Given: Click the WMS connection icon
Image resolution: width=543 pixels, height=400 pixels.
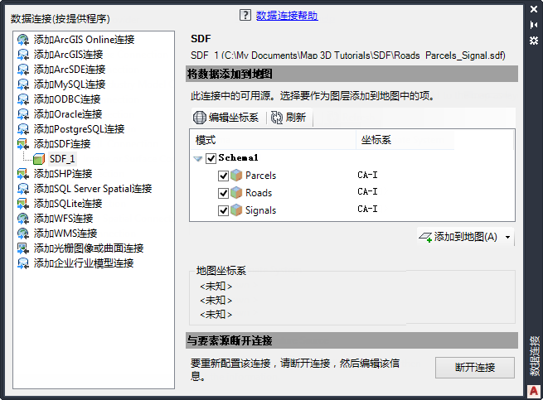Looking at the screenshot, I should coord(23,234).
